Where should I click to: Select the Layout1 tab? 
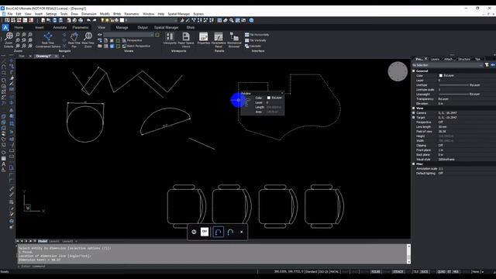click(x=53, y=241)
